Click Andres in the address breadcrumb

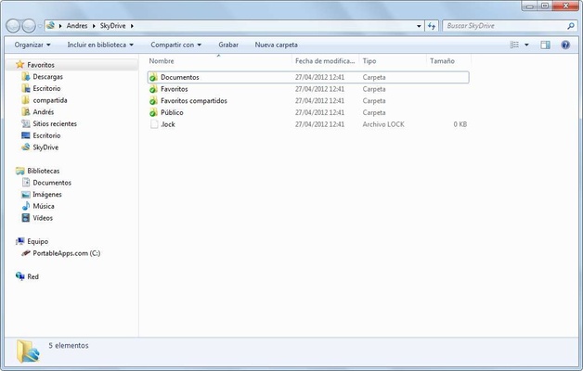click(77, 26)
